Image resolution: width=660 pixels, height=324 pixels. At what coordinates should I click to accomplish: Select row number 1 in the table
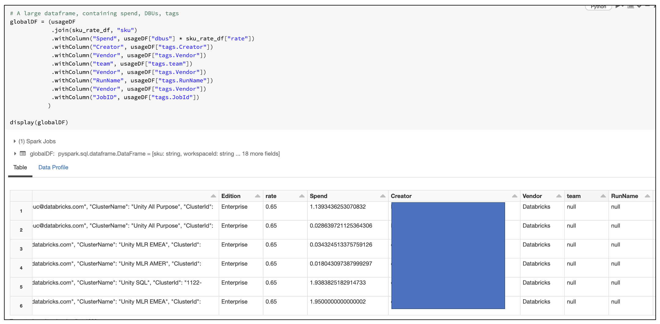pos(21,211)
